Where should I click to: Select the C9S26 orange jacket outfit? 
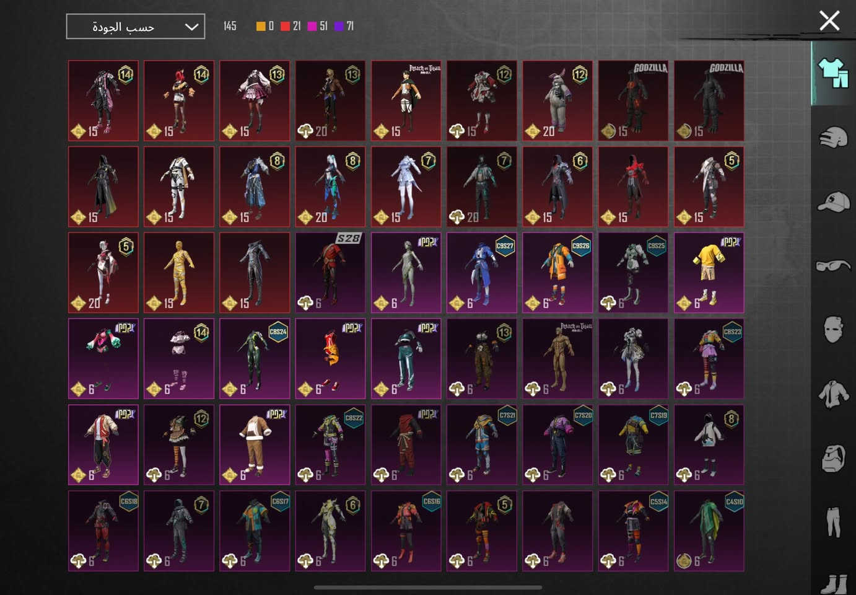click(557, 273)
